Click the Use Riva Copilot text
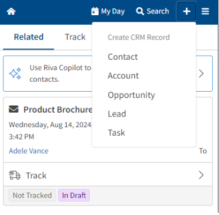219x215 pixels. tap(60, 73)
